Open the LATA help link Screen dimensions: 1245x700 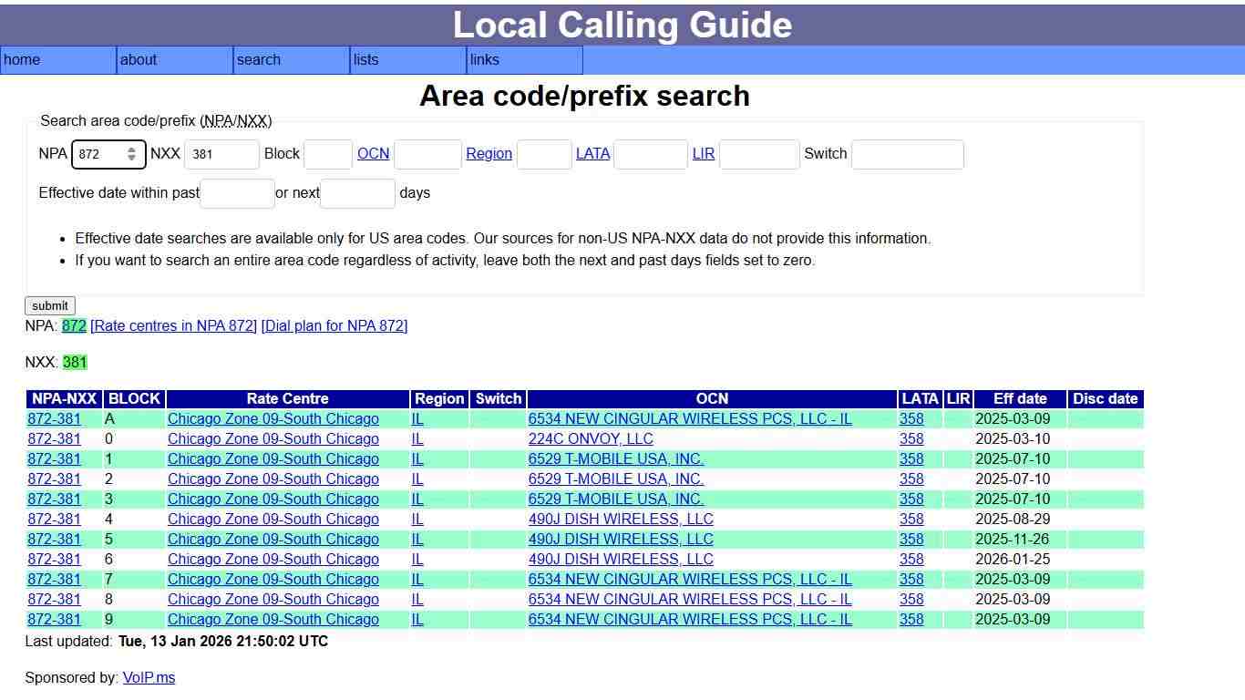(x=592, y=153)
